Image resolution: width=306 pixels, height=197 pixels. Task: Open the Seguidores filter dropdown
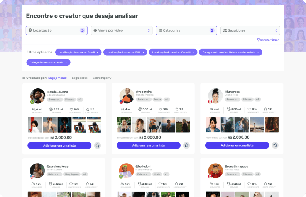pos(250,30)
